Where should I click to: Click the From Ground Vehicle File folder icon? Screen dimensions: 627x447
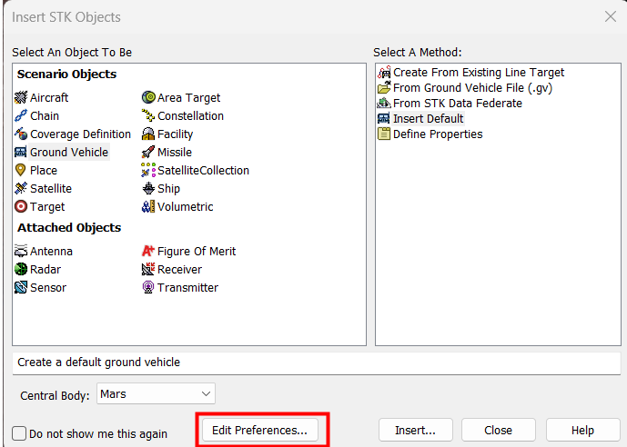384,87
